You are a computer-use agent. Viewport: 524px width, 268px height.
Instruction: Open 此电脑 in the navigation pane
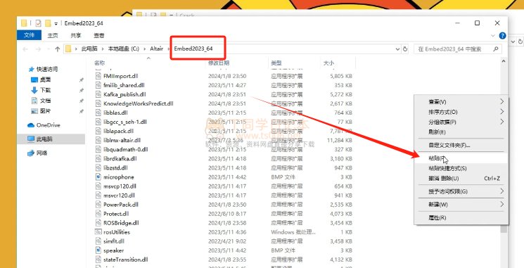tap(44, 139)
